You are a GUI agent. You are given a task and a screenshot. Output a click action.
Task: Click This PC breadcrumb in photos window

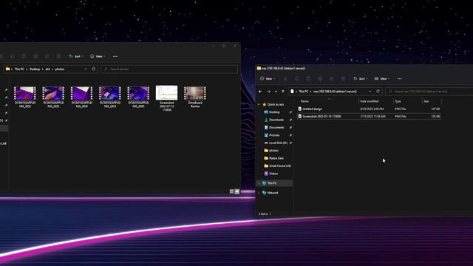[19, 69]
